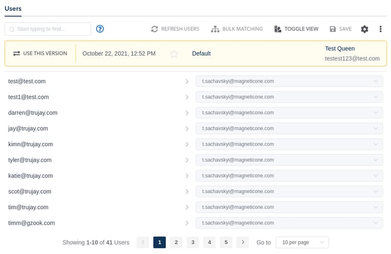Click arrow icon next to timm@gzook.com
The width and height of the screenshot is (391, 254).
[x=187, y=223]
